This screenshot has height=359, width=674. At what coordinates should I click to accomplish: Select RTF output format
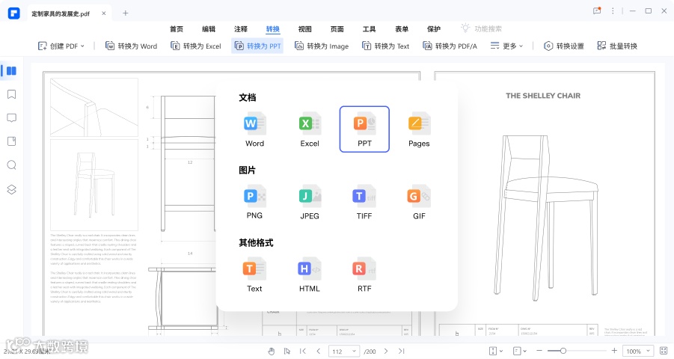[364, 274]
